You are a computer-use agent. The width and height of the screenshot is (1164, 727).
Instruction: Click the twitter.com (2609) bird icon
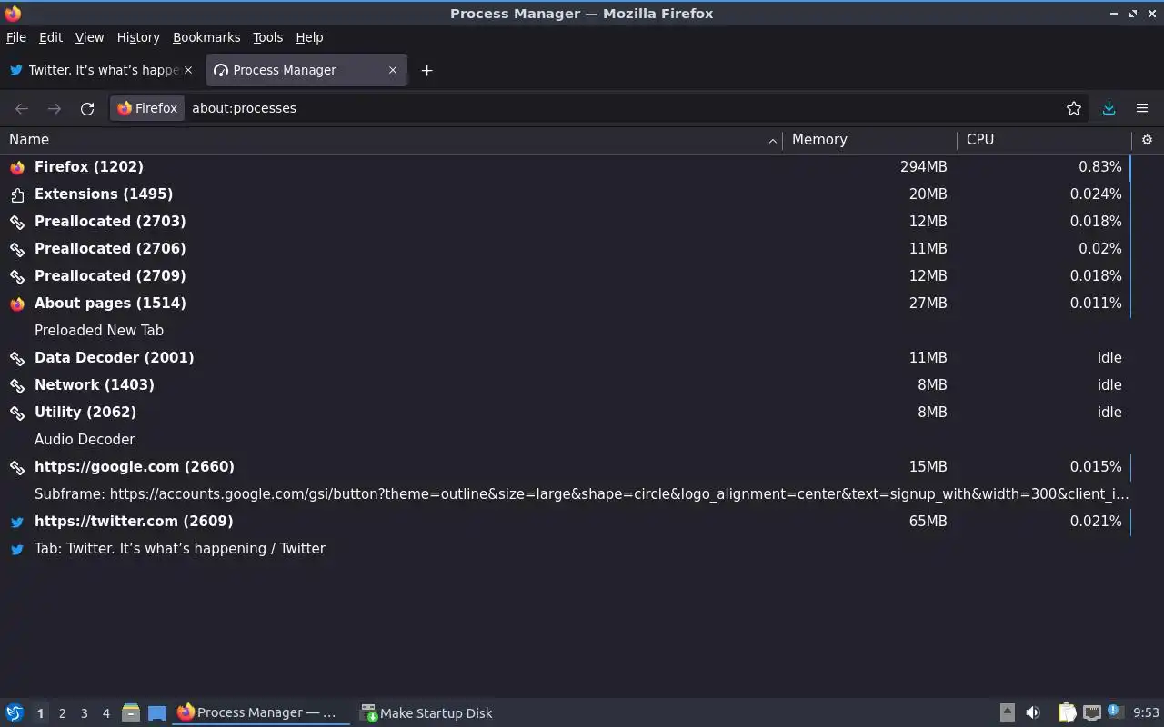(x=17, y=522)
